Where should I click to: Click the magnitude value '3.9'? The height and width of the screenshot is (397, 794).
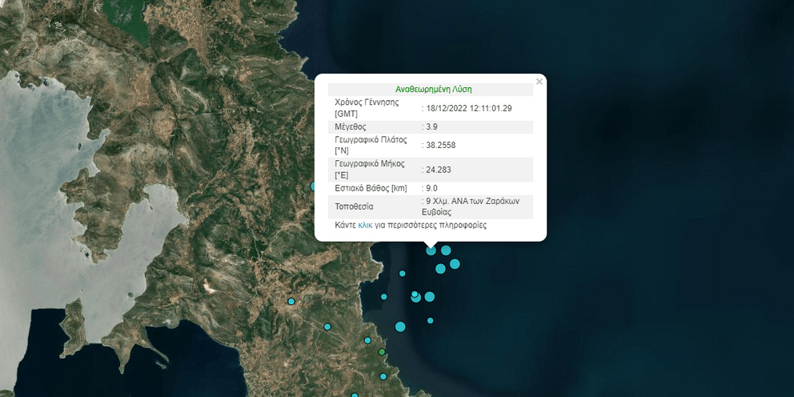coord(431,127)
